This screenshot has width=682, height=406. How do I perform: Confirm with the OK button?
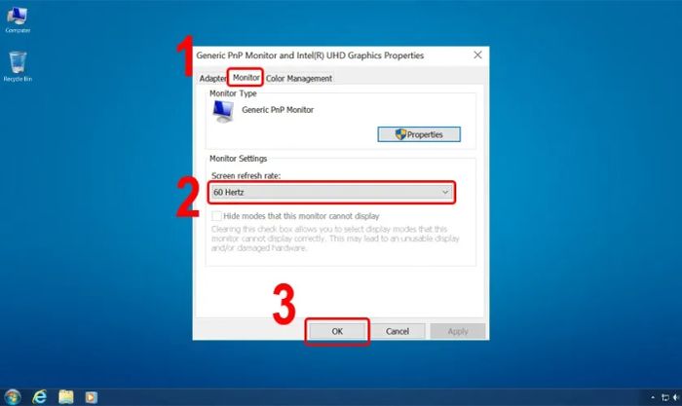(337, 331)
